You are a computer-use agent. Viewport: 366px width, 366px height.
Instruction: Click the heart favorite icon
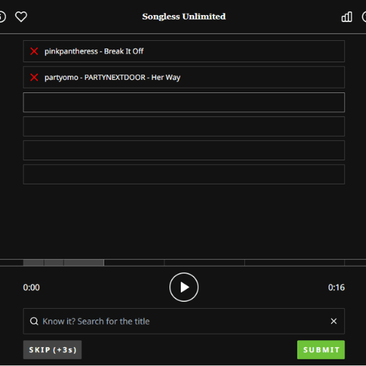pos(21,16)
